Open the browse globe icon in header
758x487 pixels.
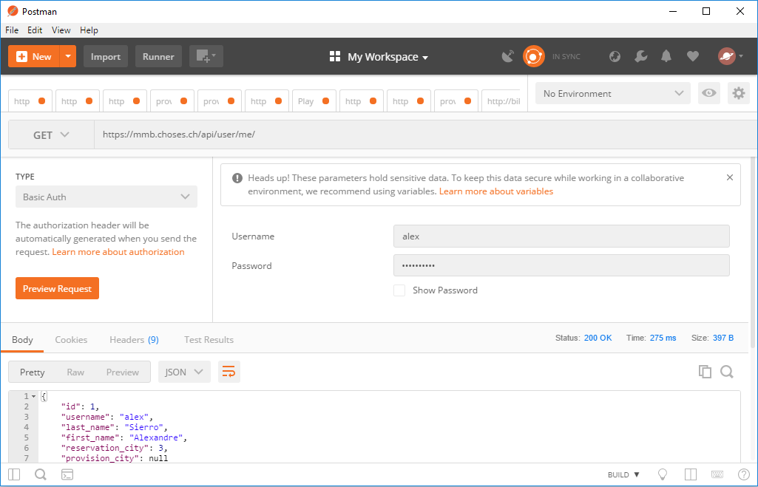click(x=615, y=56)
